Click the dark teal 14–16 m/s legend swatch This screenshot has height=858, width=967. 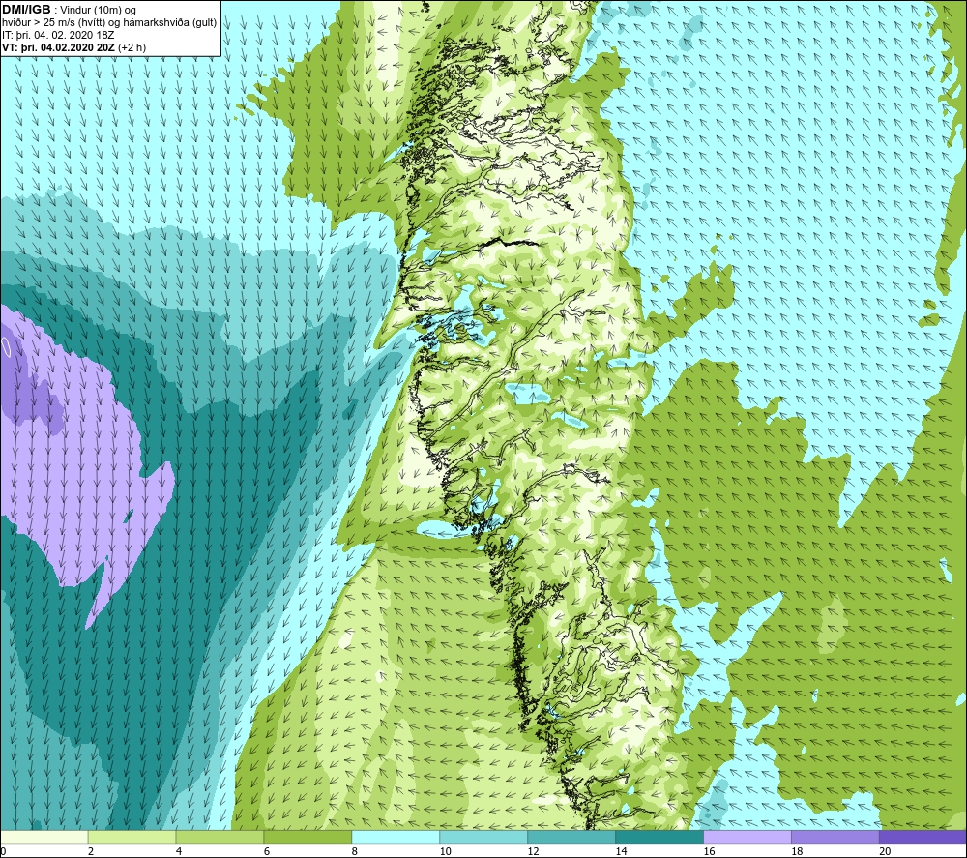pos(659,837)
